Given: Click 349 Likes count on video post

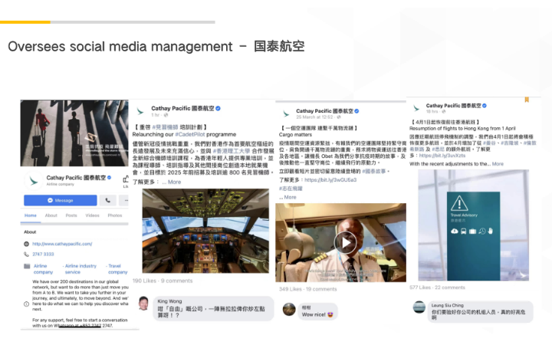Looking at the screenshot, I should (x=290, y=289).
